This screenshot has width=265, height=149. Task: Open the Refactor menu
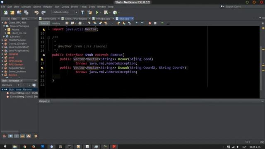pyautogui.click(x=48, y=7)
